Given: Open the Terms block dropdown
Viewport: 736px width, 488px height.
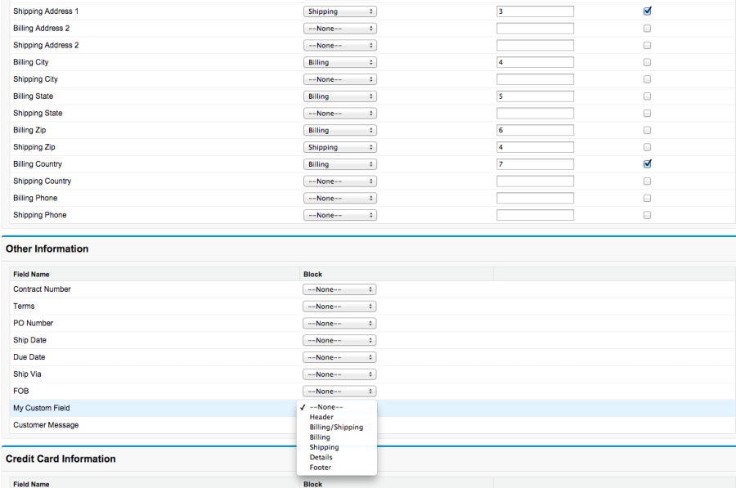Looking at the screenshot, I should (339, 307).
